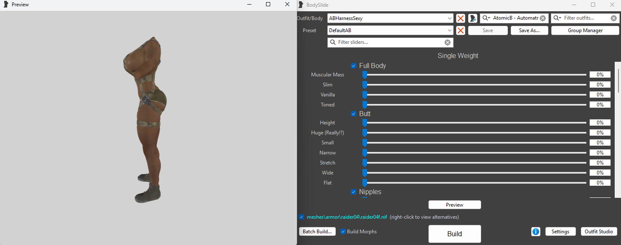The width and height of the screenshot is (621, 245).
Task: Launch Outfit Studio button
Action: (x=598, y=232)
